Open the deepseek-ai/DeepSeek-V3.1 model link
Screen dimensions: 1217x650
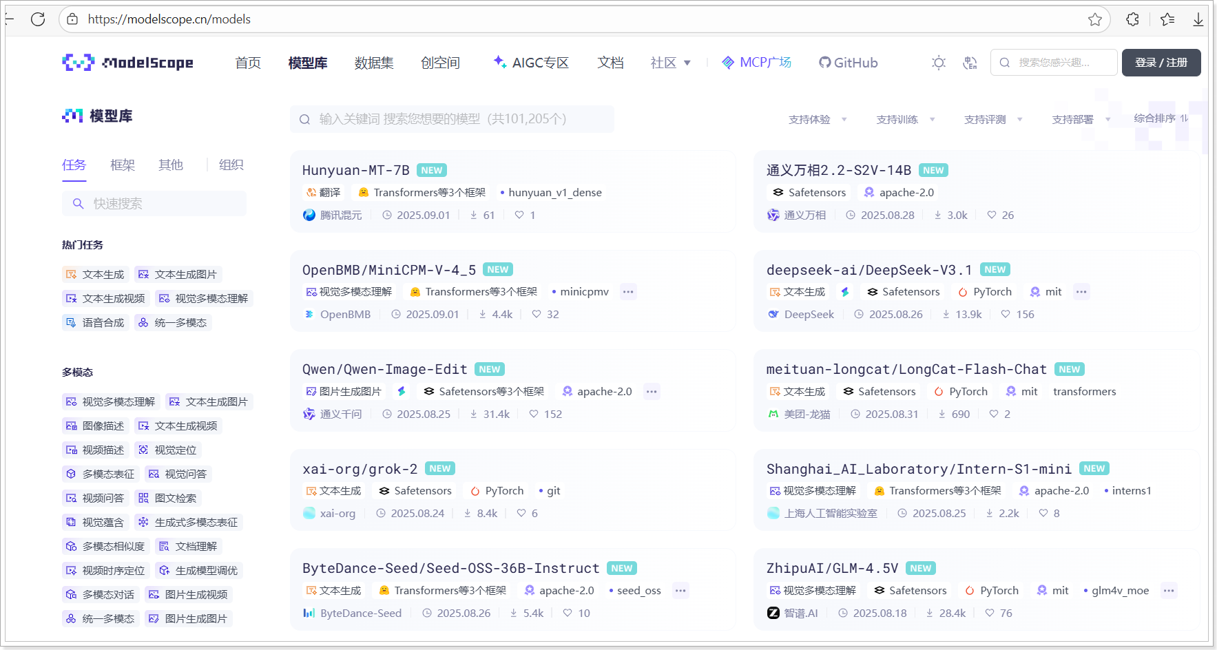(x=869, y=270)
